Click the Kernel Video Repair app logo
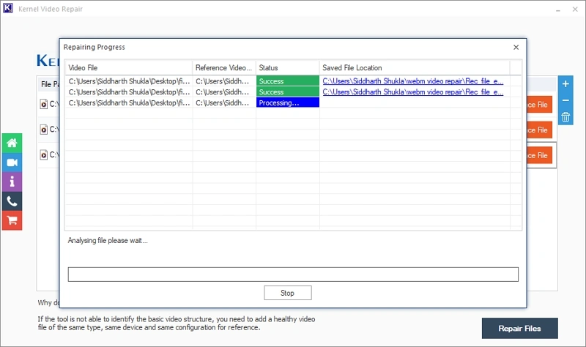This screenshot has width=586, height=347. pyautogui.click(x=8, y=8)
